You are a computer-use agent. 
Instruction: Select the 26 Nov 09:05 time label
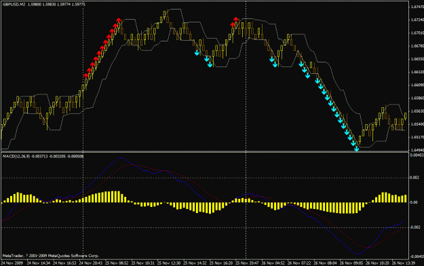pyautogui.click(x=351, y=263)
